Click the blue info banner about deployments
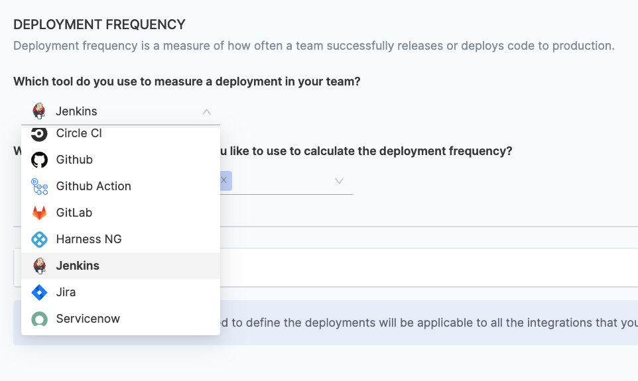The width and height of the screenshot is (638, 381). tap(424, 323)
